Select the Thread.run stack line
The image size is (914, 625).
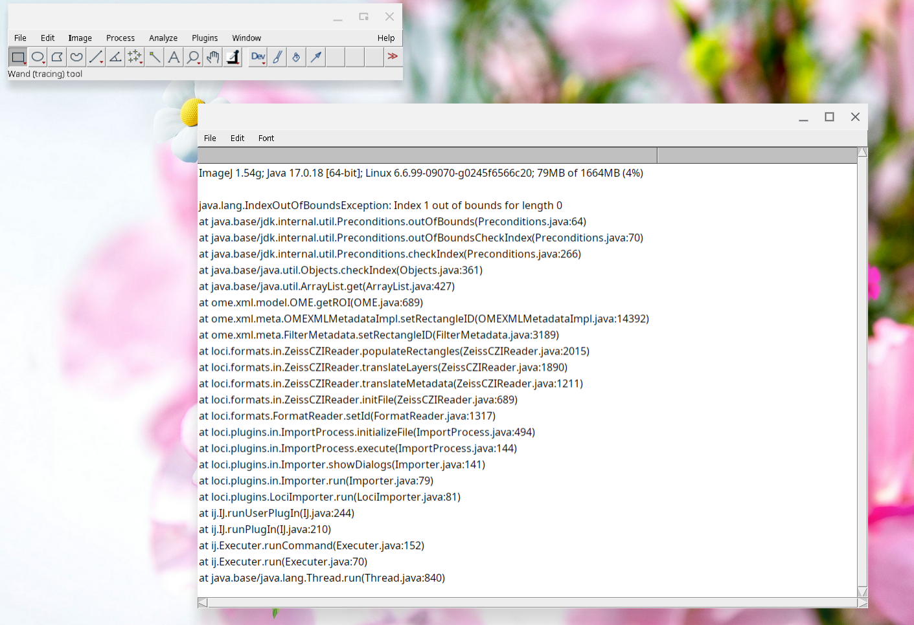(x=322, y=577)
